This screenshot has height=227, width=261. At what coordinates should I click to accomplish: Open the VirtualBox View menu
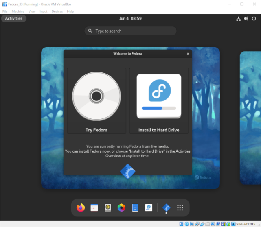(x=32, y=11)
